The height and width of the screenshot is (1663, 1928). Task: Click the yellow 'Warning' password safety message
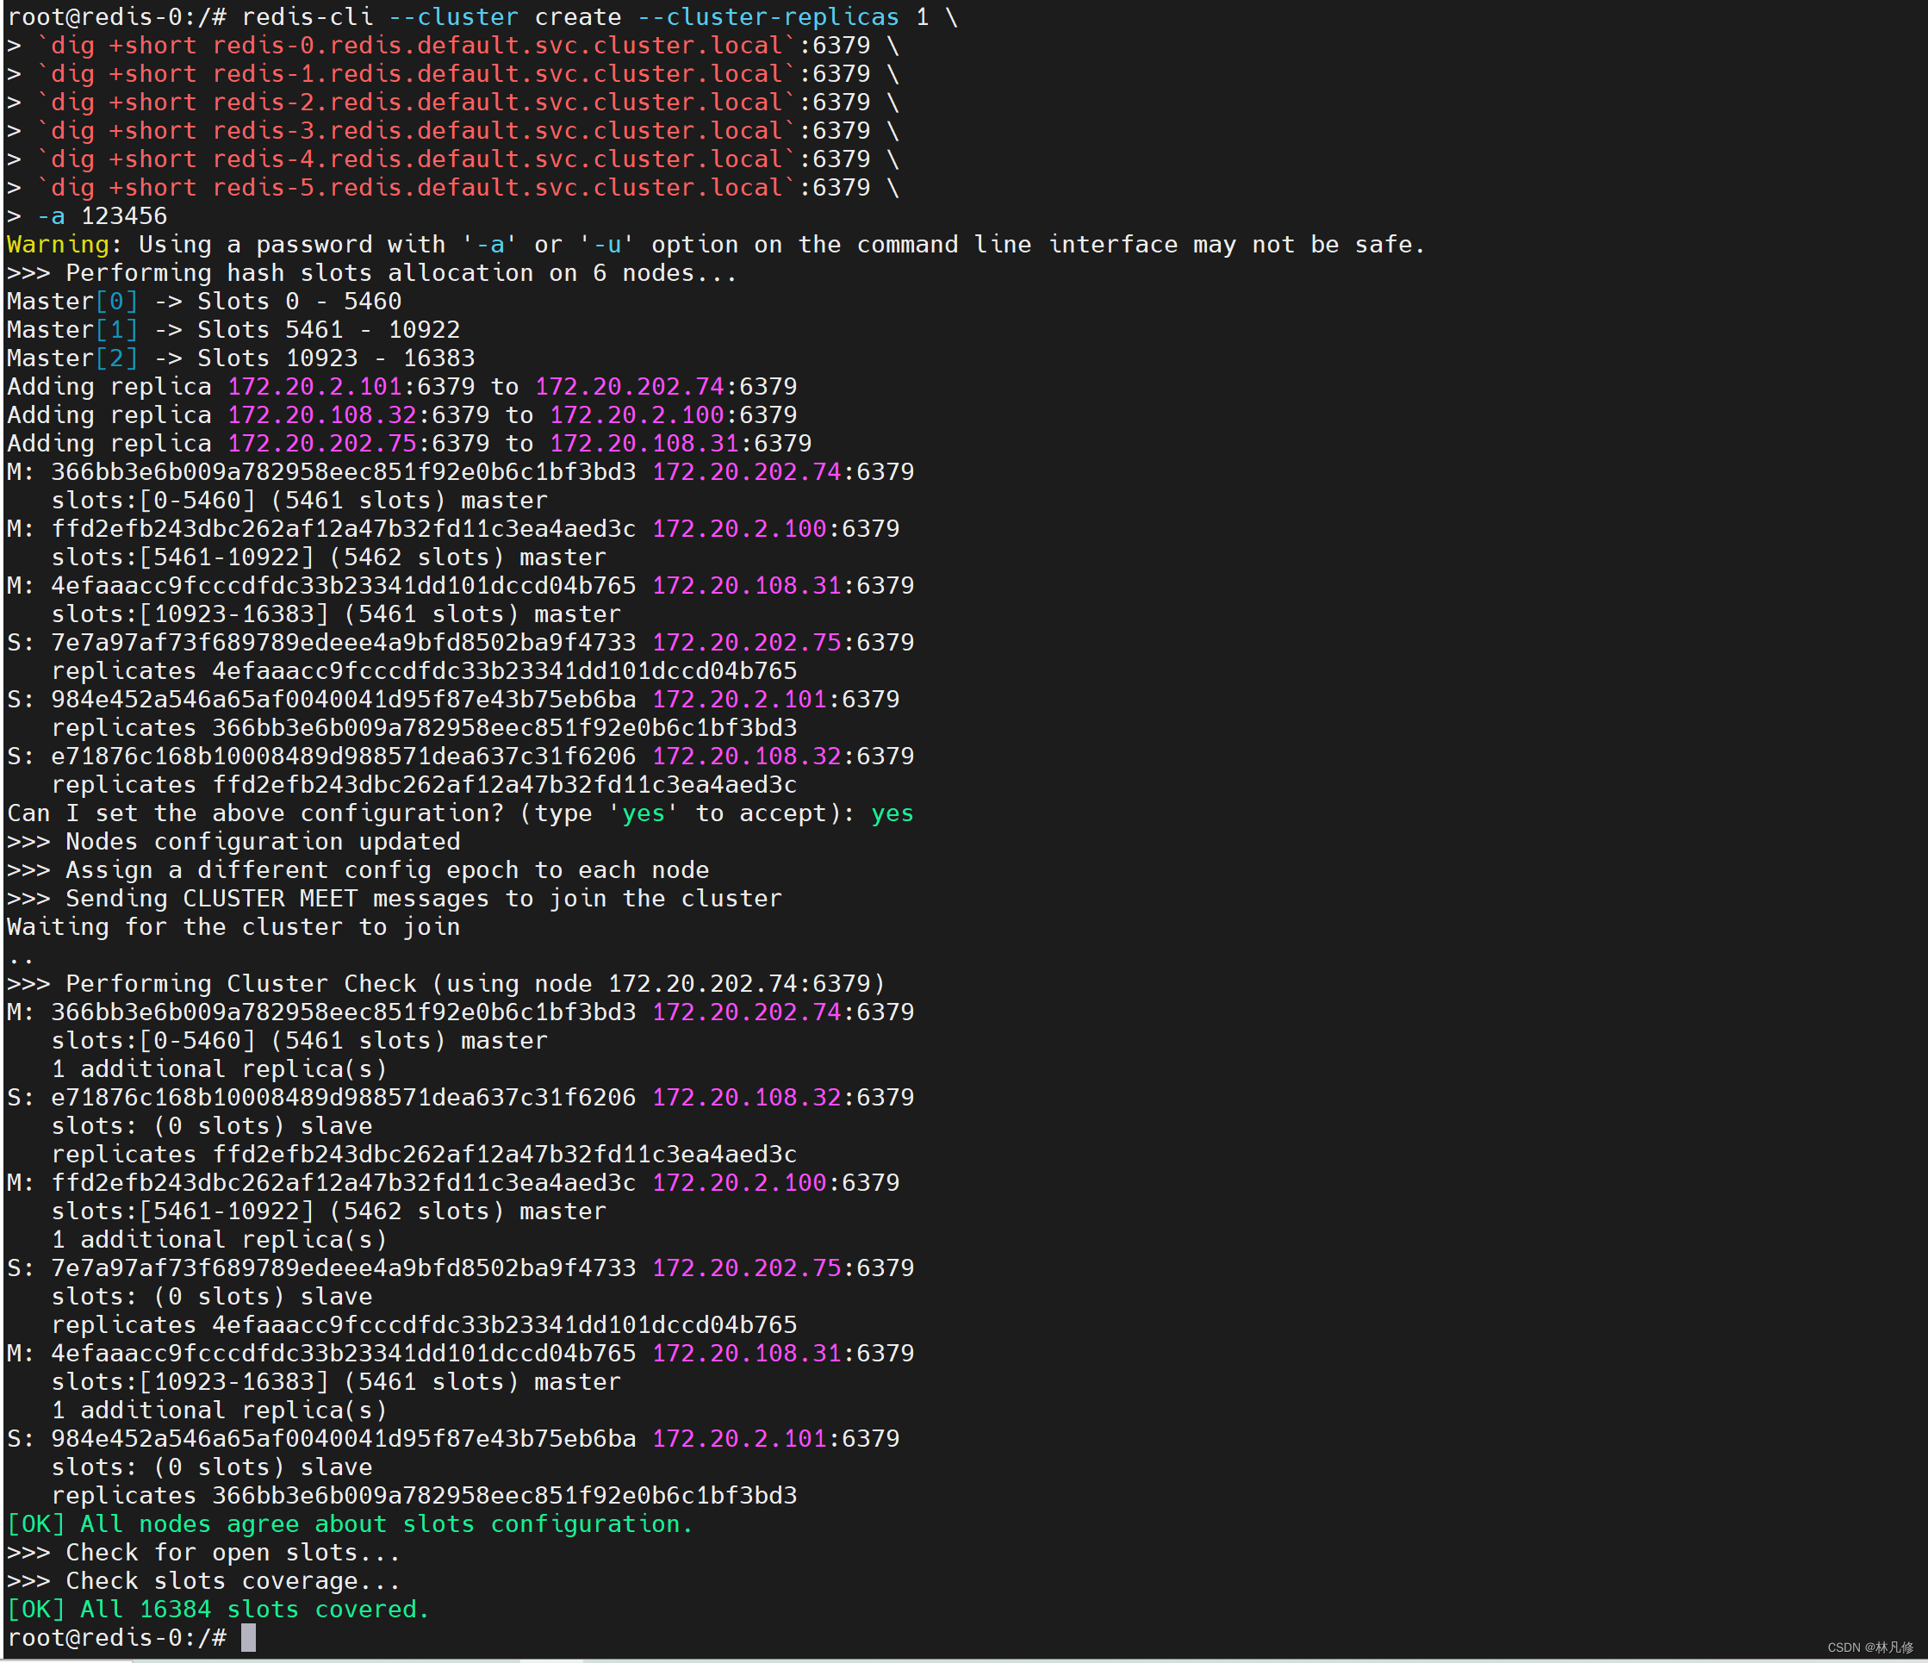coord(716,245)
